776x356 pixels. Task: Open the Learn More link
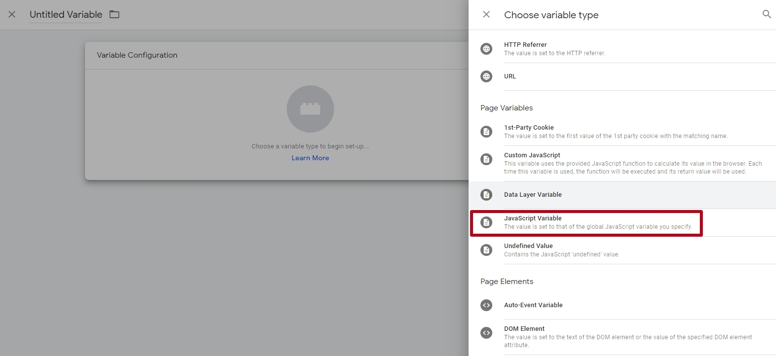pos(310,158)
